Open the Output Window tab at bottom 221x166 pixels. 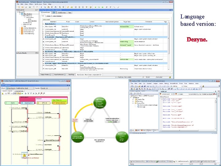coord(46,74)
